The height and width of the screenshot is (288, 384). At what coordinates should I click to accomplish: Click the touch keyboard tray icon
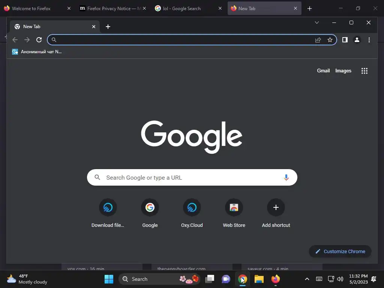(319, 279)
